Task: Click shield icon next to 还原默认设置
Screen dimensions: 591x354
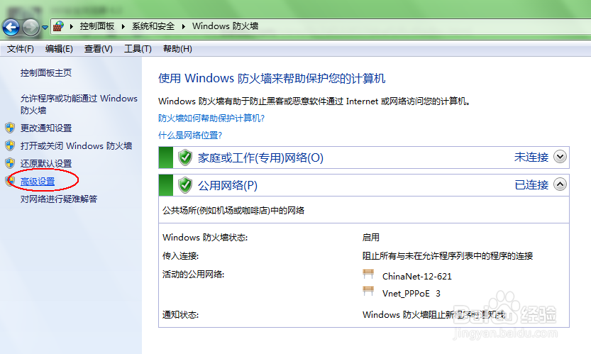Action: (x=10, y=163)
